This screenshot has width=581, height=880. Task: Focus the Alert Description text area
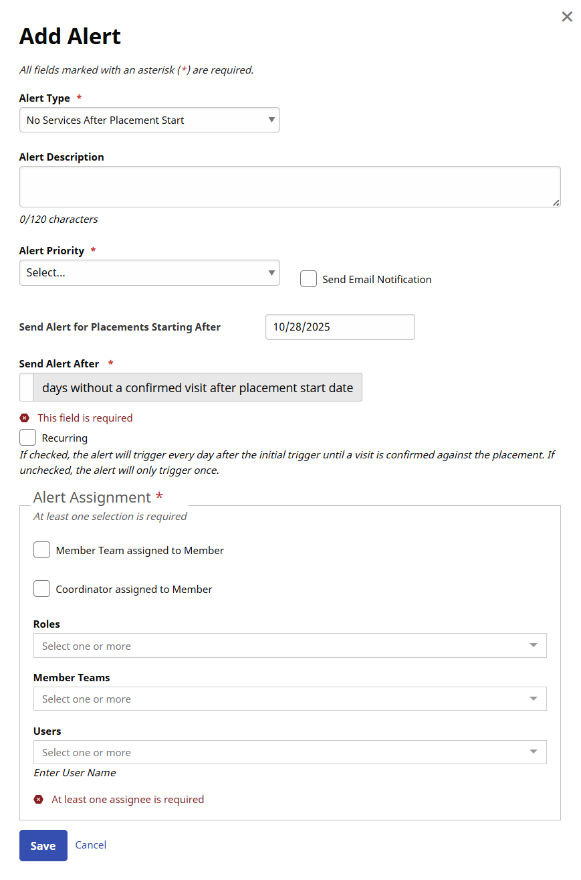(289, 187)
